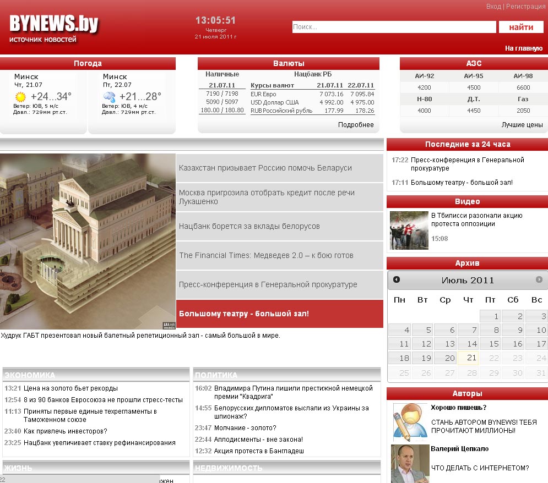The width and height of the screenshot is (548, 483).
Task: Go to next month in archive calendar
Action: 539,279
